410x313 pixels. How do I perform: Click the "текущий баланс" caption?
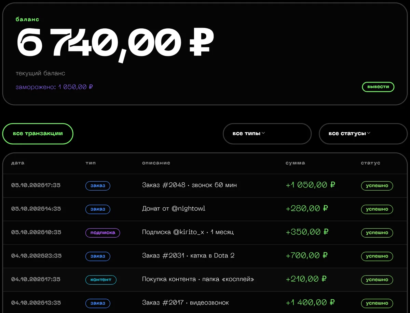pyautogui.click(x=40, y=73)
